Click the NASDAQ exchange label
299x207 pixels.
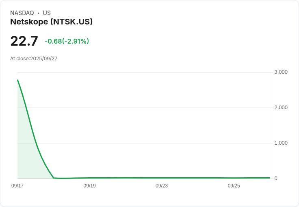point(22,13)
